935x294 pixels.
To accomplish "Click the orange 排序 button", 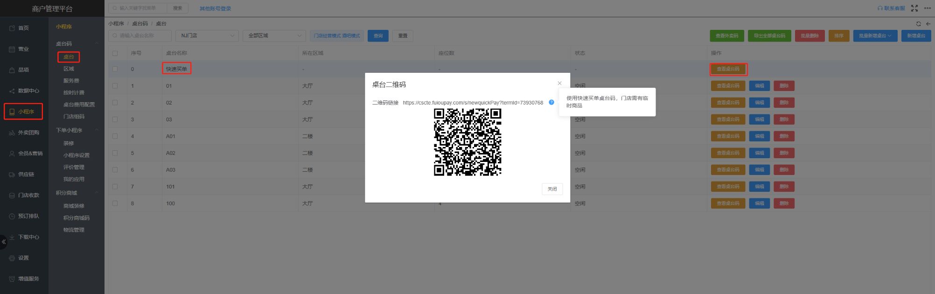I will coord(839,36).
